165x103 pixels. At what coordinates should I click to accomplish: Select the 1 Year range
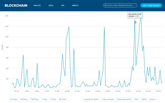click(44, 99)
